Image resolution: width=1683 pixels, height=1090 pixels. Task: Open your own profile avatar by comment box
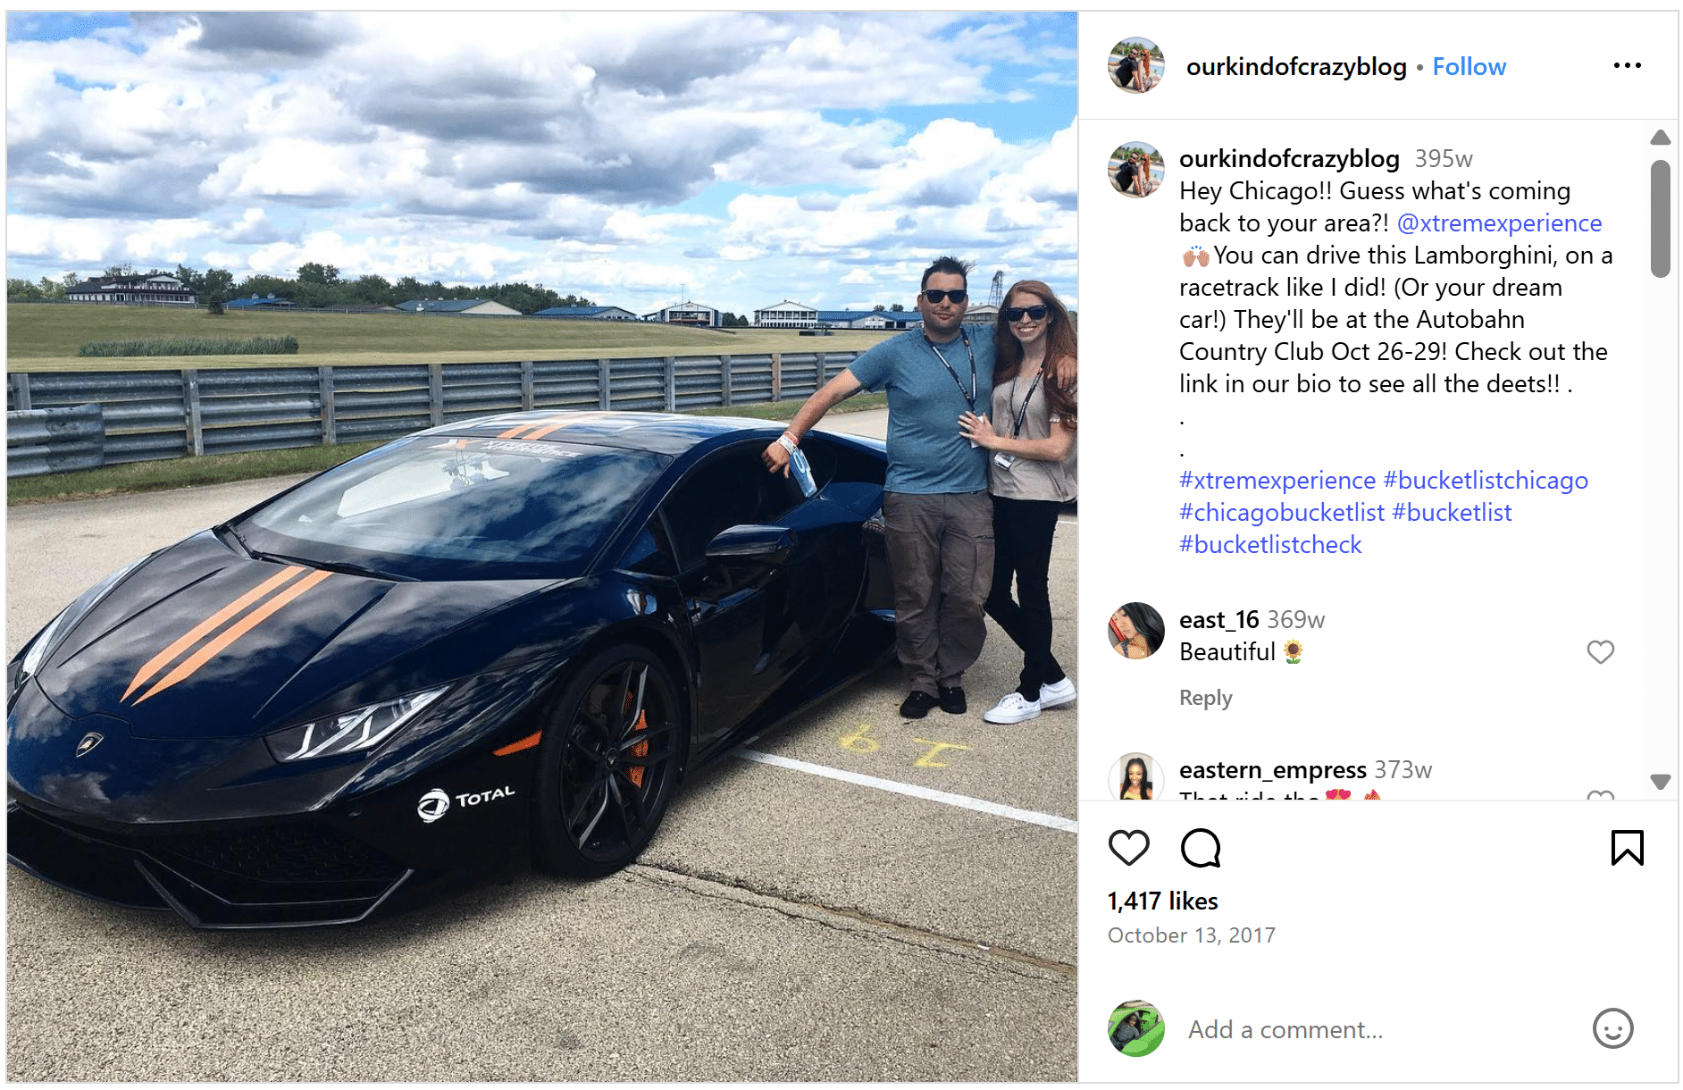point(1135,1028)
